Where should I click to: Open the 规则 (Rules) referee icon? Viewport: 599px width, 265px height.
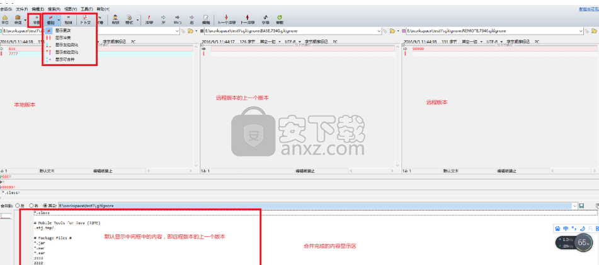click(116, 20)
